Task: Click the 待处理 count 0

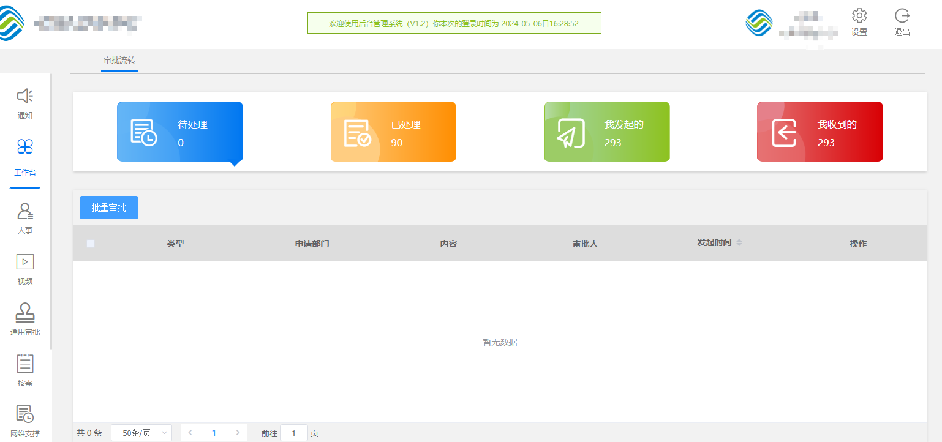Action: 181,143
